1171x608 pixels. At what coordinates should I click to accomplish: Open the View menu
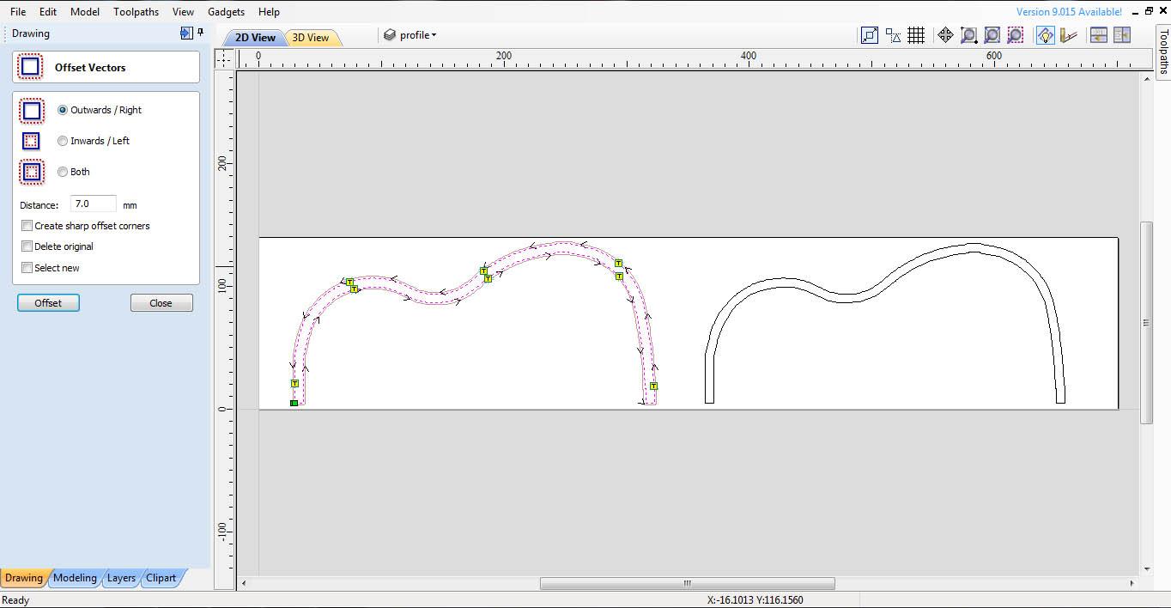click(183, 12)
